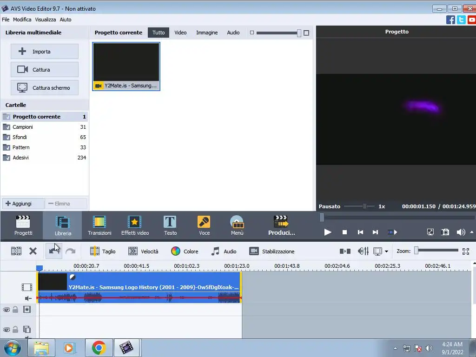The image size is (476, 357).
Task: Toggle lock on effects track
Action: [x=15, y=309]
